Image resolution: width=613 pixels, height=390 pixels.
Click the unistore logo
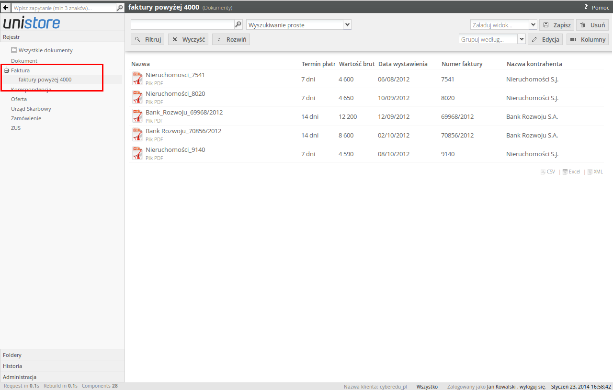[32, 23]
